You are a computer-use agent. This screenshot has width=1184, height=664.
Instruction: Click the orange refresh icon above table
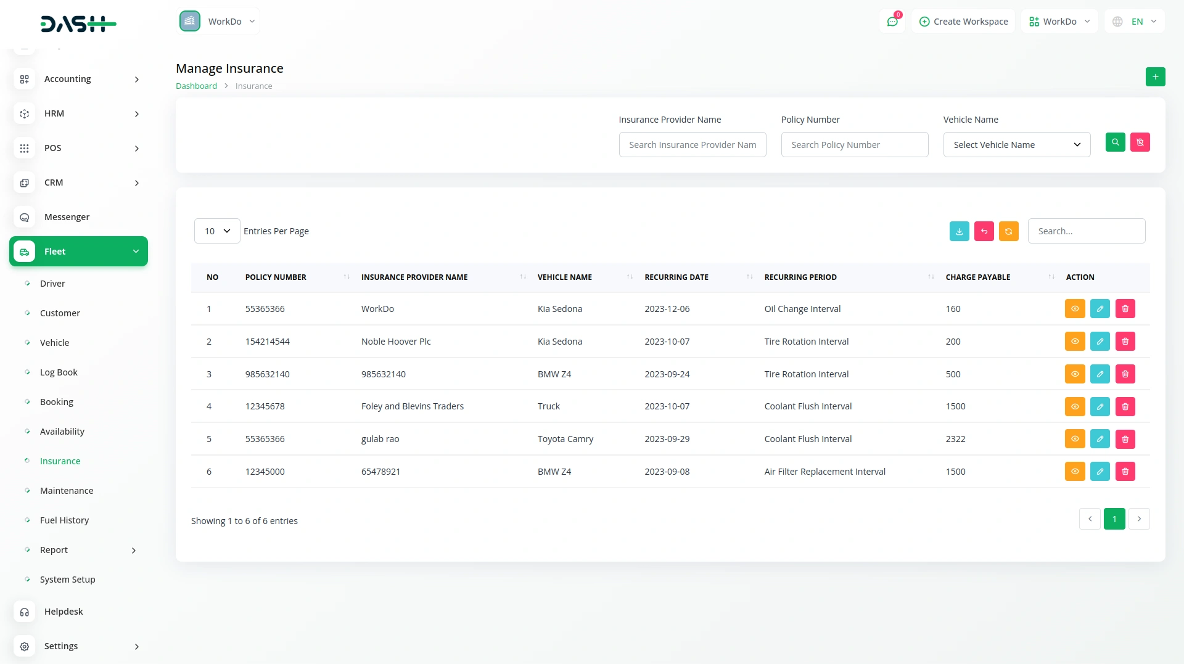(x=1008, y=231)
